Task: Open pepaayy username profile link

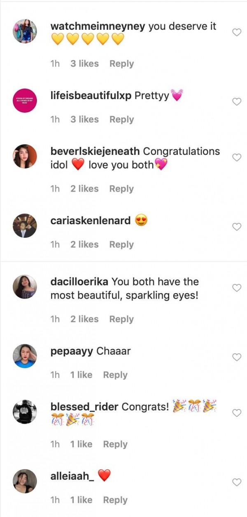Action: click(72, 351)
